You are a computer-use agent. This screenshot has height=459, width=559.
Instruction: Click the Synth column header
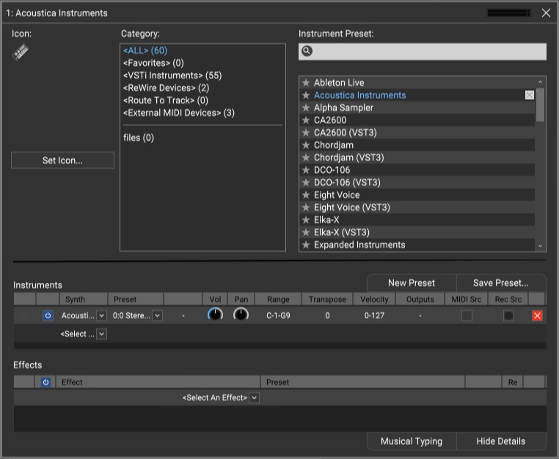click(x=84, y=299)
